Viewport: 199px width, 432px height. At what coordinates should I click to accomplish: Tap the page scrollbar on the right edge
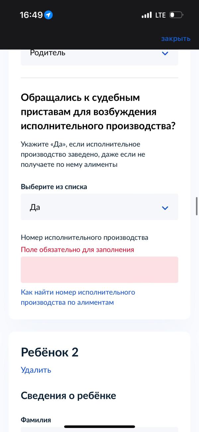[197, 206]
